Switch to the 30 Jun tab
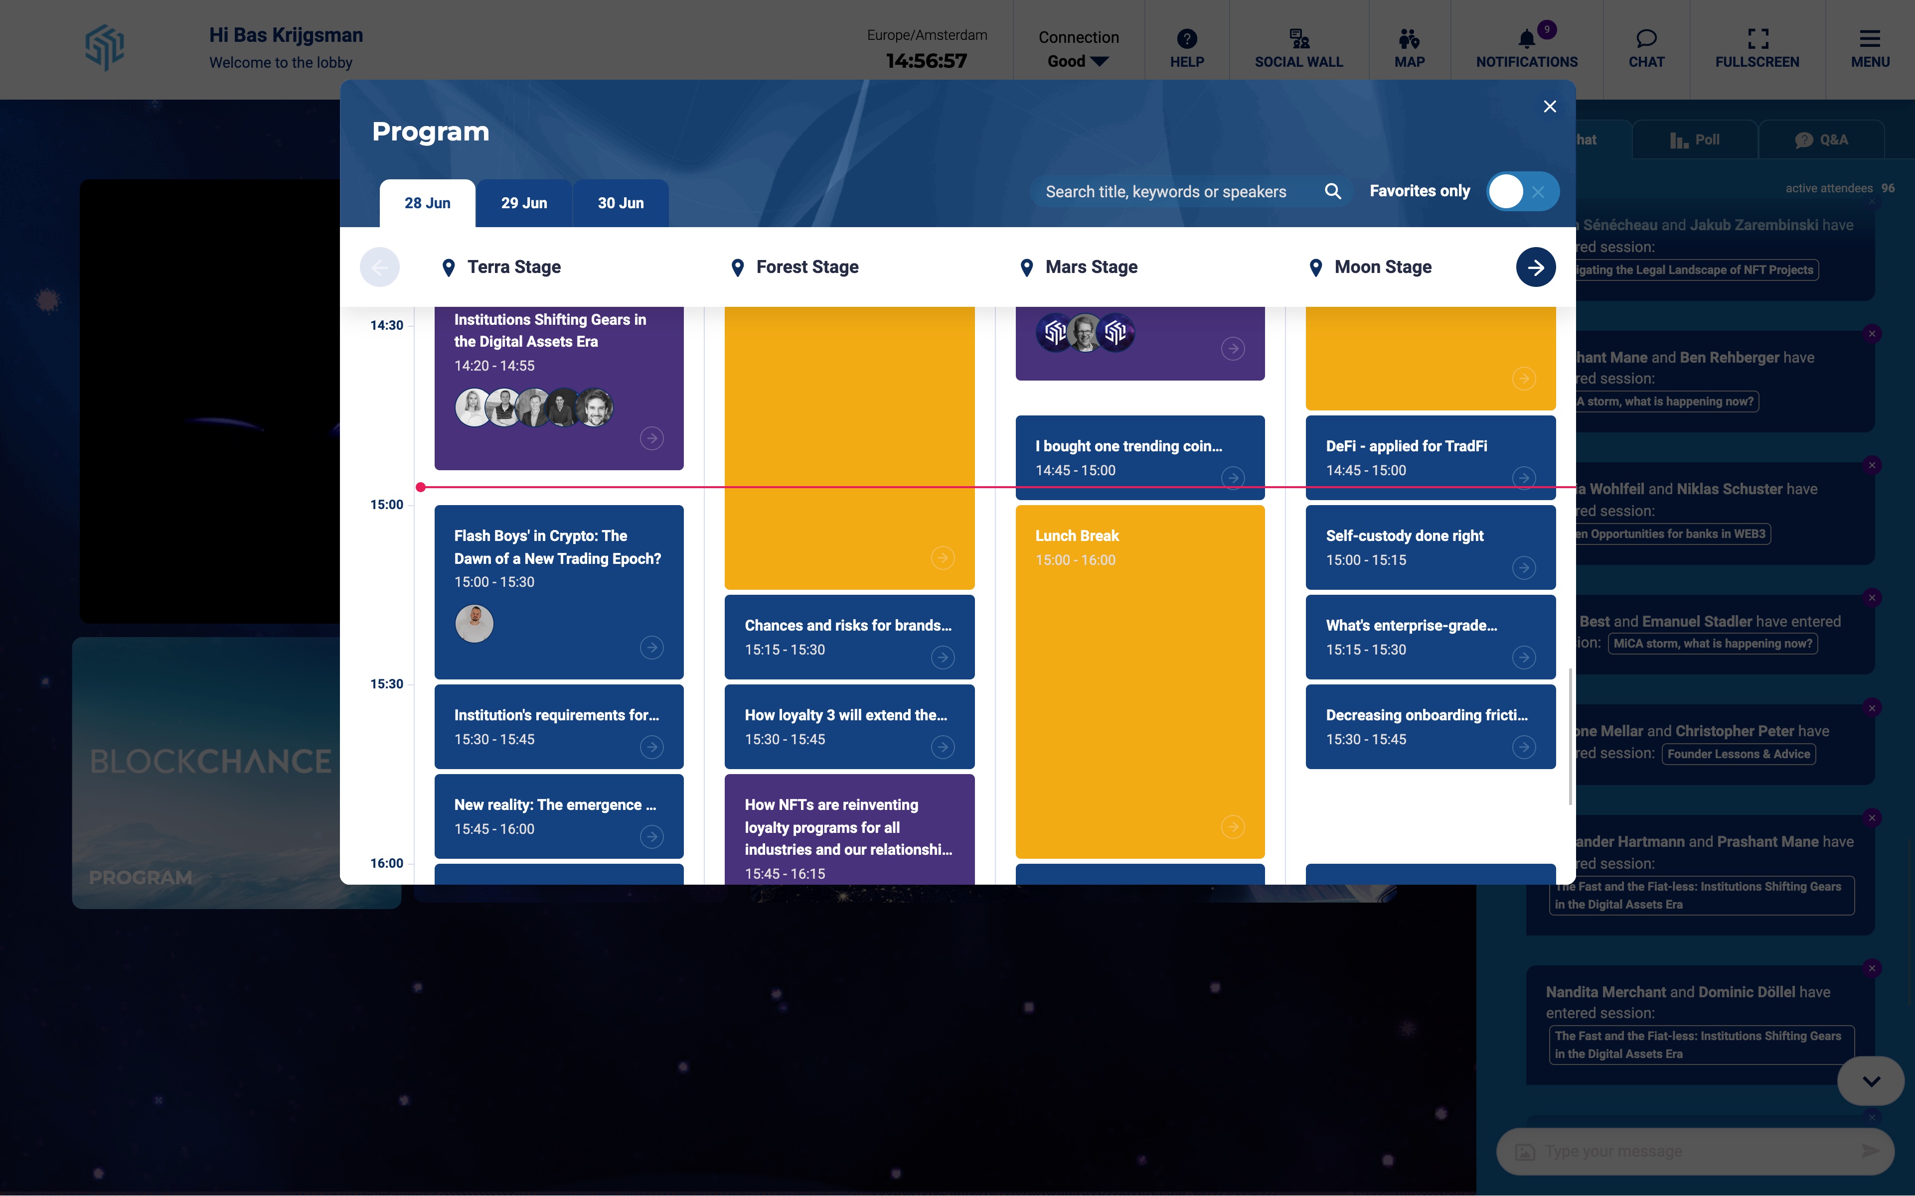 tap(621, 203)
